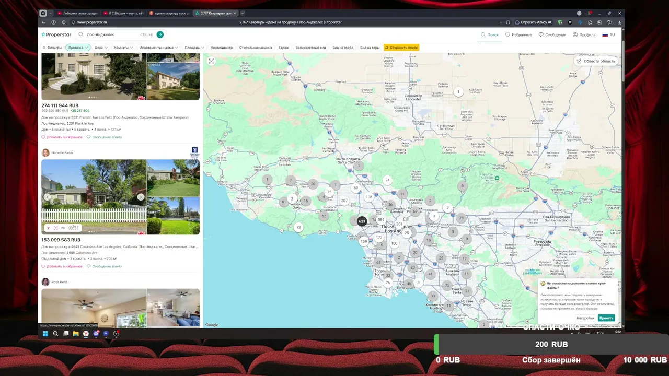
Task: Open Избранные favorites page
Action: pyautogui.click(x=518, y=35)
